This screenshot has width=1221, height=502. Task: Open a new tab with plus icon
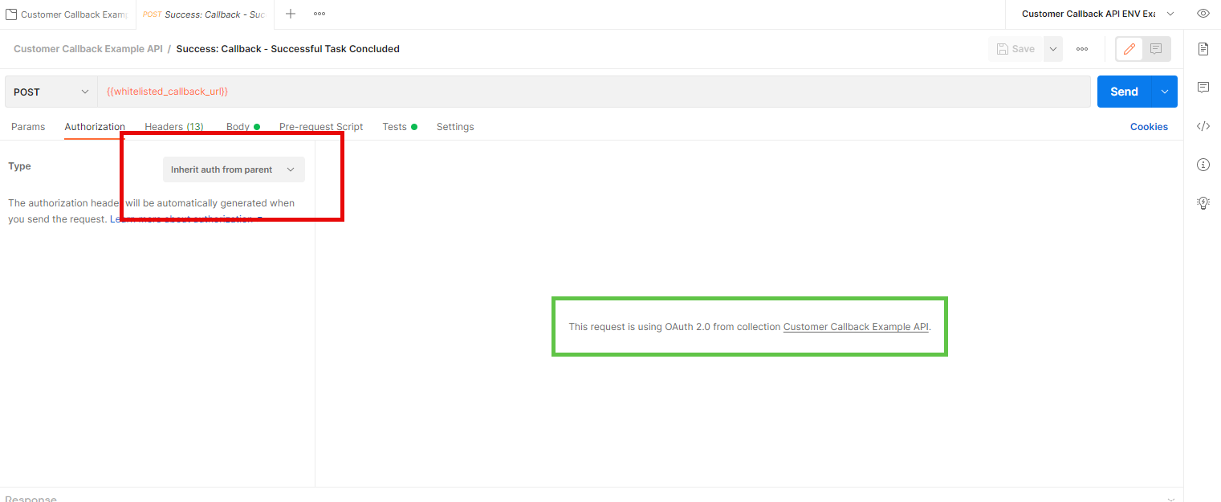point(291,14)
